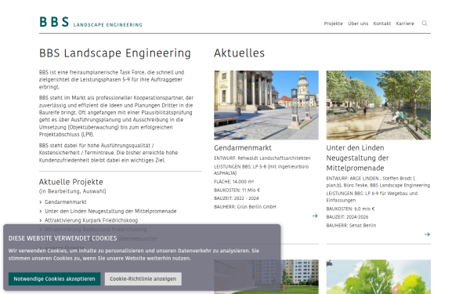Viewport: 470px width, 294px height.
Task: Open the Gendarmenmarkt link in Aktuelle Projekte list
Action: click(x=65, y=202)
